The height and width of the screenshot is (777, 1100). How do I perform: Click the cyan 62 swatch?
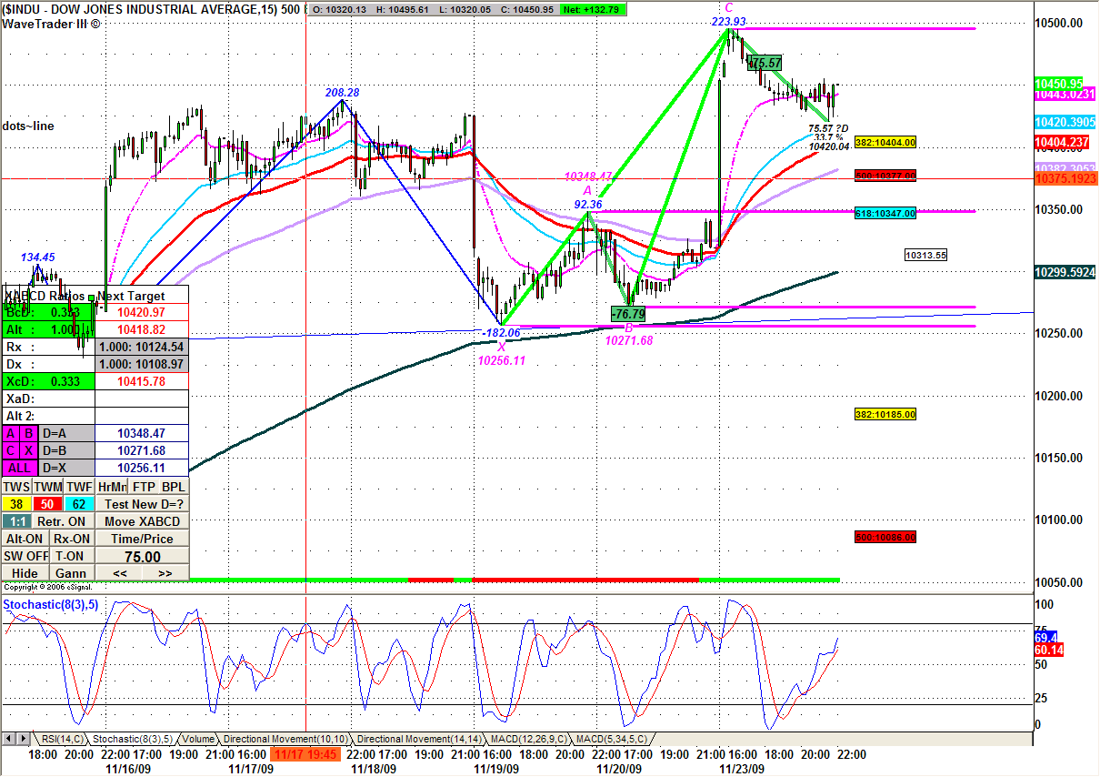click(79, 504)
